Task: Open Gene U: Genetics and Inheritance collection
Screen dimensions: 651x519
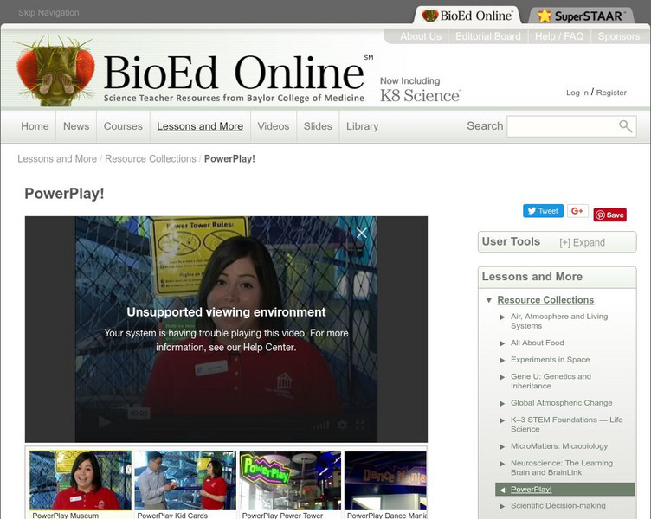Action: (551, 381)
